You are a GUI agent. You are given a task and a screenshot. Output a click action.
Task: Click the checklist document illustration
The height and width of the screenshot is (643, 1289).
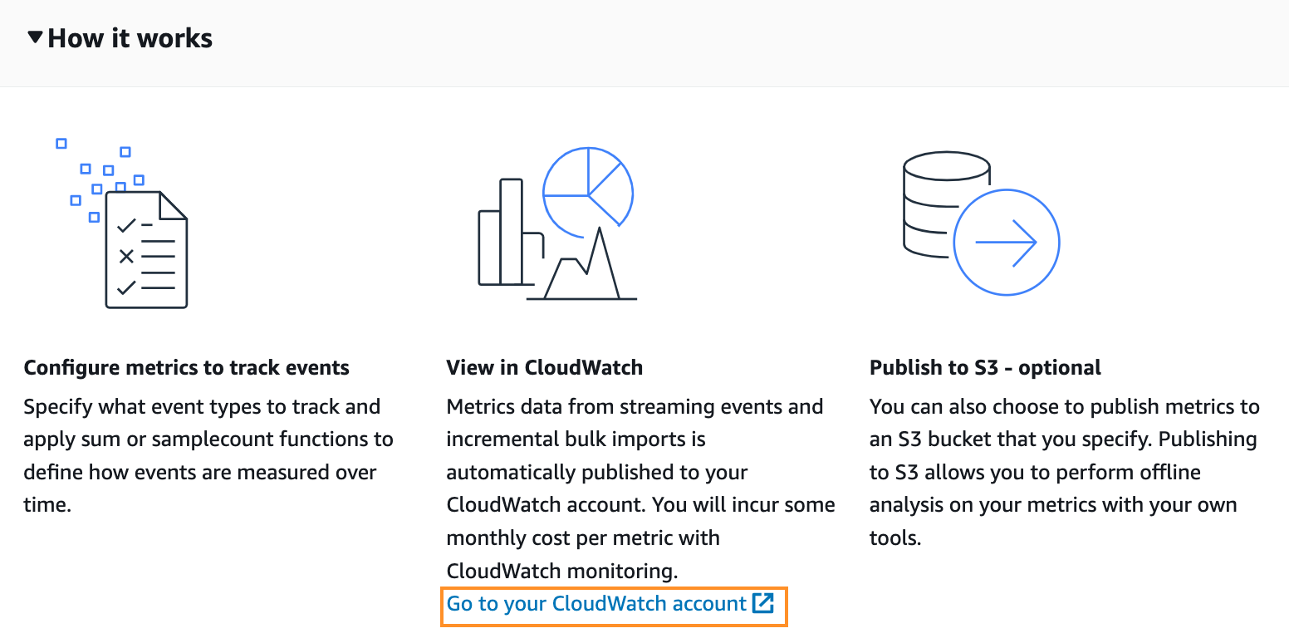(x=122, y=223)
